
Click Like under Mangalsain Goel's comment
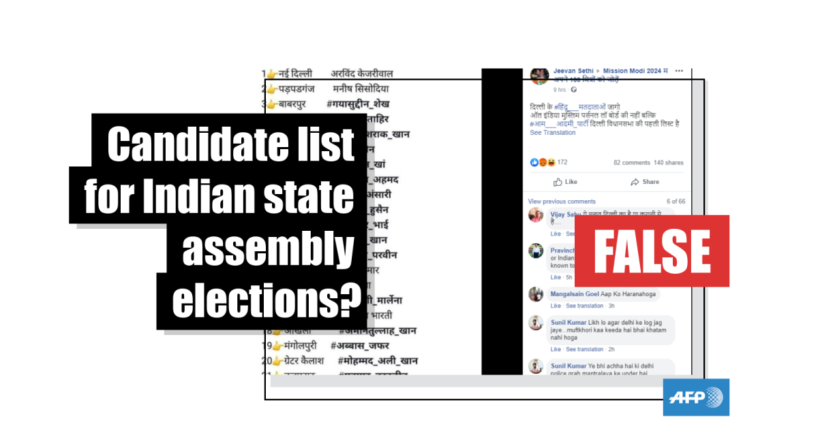click(556, 306)
